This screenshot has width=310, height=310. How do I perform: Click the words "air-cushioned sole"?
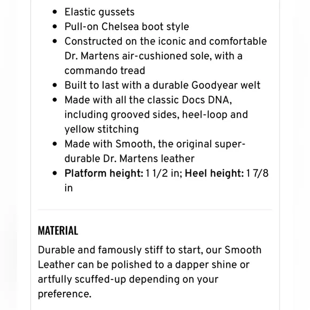point(167,56)
